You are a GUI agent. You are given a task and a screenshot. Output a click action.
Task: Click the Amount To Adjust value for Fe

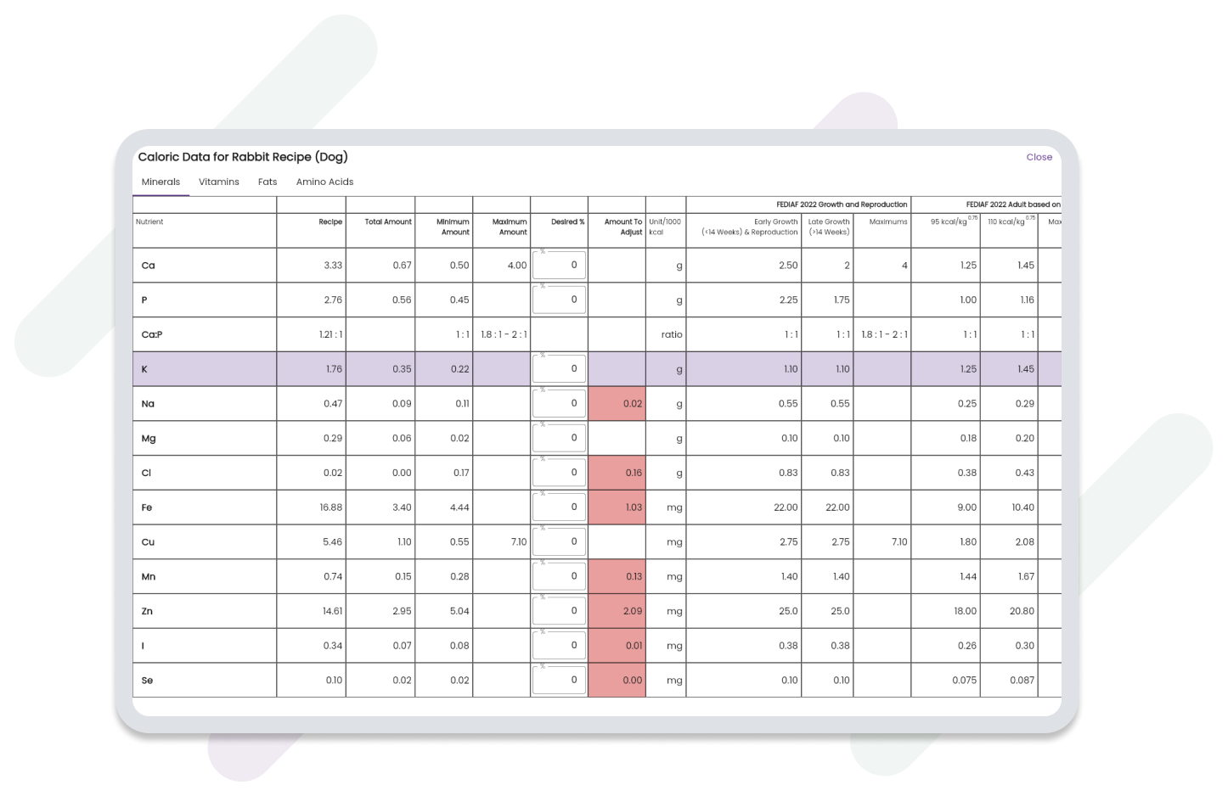click(617, 507)
